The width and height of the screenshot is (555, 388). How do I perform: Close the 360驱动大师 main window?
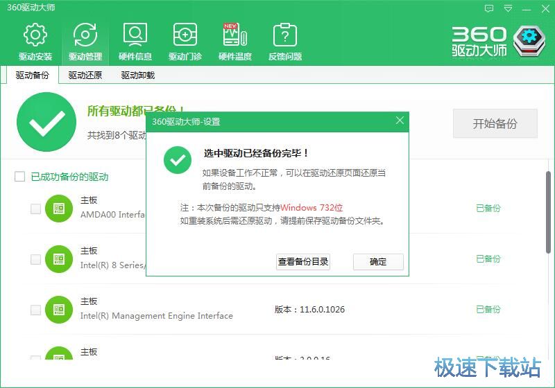point(545,8)
